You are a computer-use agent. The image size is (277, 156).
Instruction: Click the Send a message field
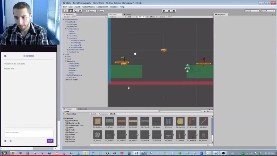(29, 134)
